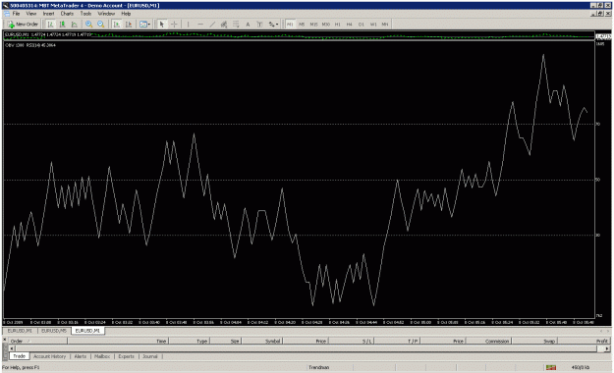Switch chart to bar chart type
Screen dimensions: 614x373
pos(50,25)
